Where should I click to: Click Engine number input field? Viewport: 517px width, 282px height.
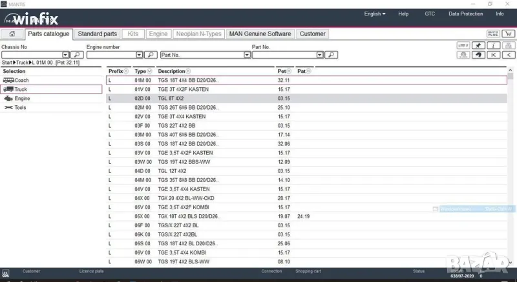click(x=111, y=55)
